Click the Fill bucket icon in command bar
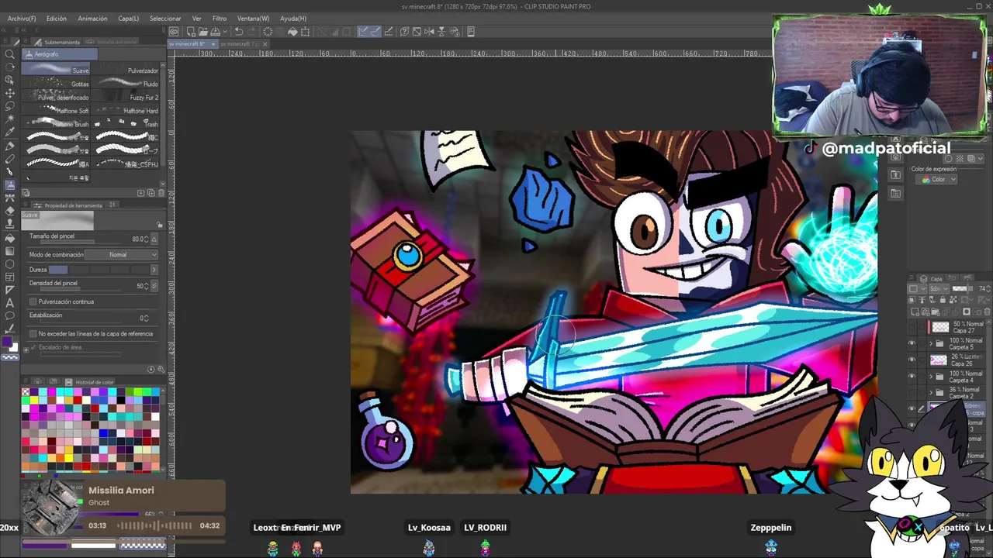This screenshot has height=558, width=993. coord(292,32)
